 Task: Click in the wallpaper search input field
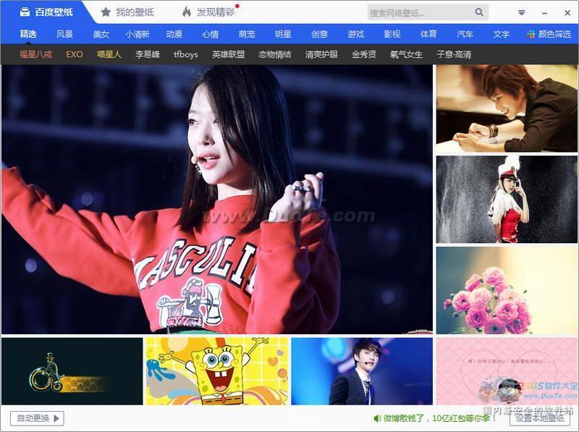420,12
